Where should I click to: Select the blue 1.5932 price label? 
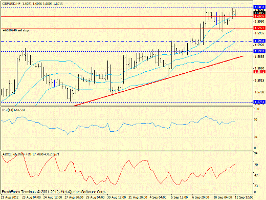259,41
